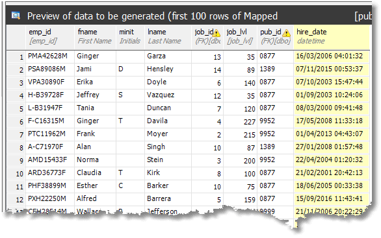The image size is (381, 238).
Task: Click the AMD15433F employee ID cell
Action: pyautogui.click(x=50, y=160)
